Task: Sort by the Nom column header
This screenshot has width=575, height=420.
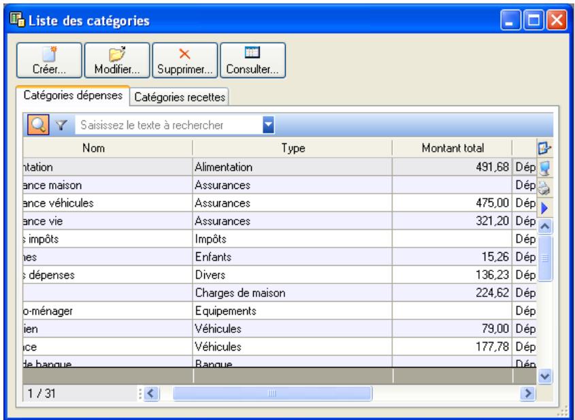Action: pos(108,148)
